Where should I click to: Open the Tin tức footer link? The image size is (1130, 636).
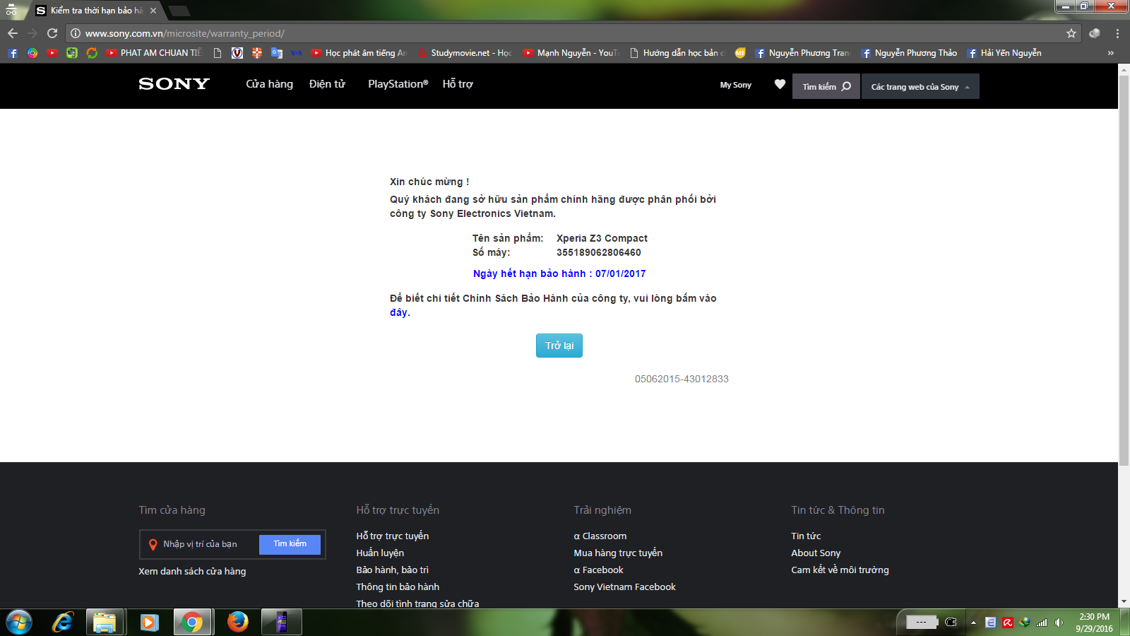point(806,536)
